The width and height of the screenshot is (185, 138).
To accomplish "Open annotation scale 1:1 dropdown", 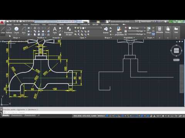I will pos(158,116).
